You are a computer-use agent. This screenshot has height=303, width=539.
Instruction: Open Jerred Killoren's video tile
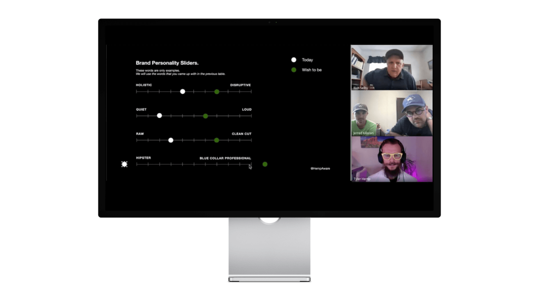click(392, 113)
